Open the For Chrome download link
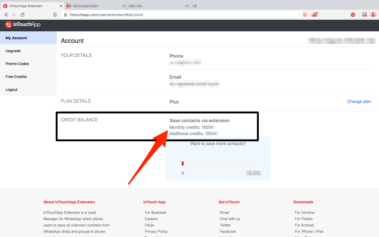 (x=305, y=213)
